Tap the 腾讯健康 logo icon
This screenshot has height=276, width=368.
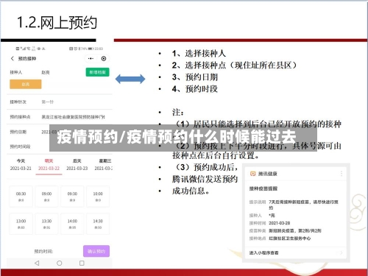(252, 174)
